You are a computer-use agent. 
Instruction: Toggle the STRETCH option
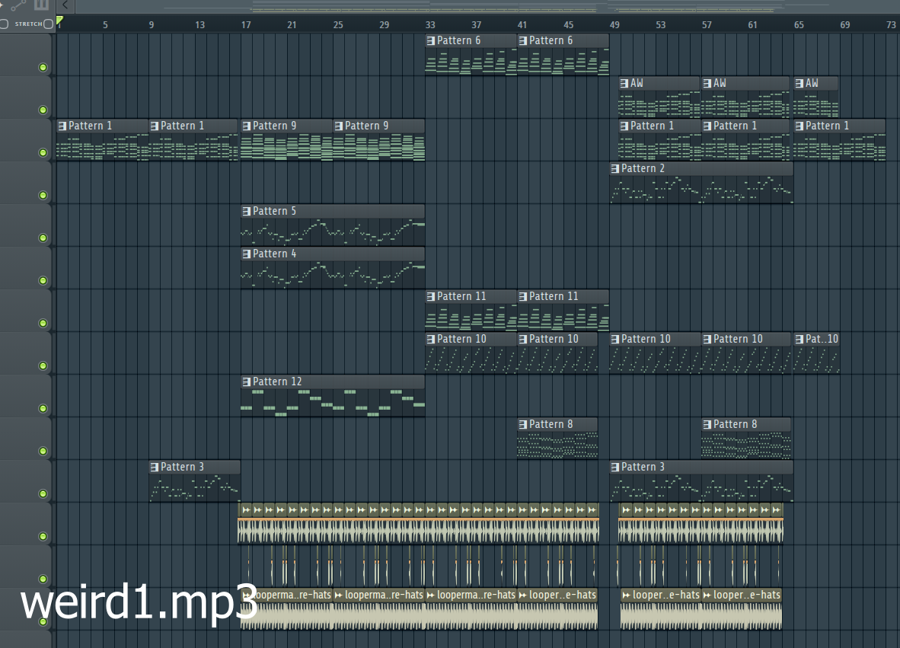(x=49, y=24)
